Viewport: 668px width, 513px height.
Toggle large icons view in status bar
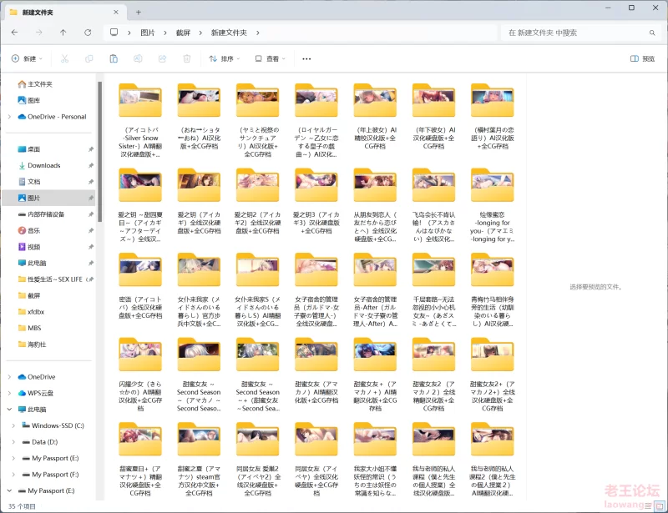(x=660, y=506)
